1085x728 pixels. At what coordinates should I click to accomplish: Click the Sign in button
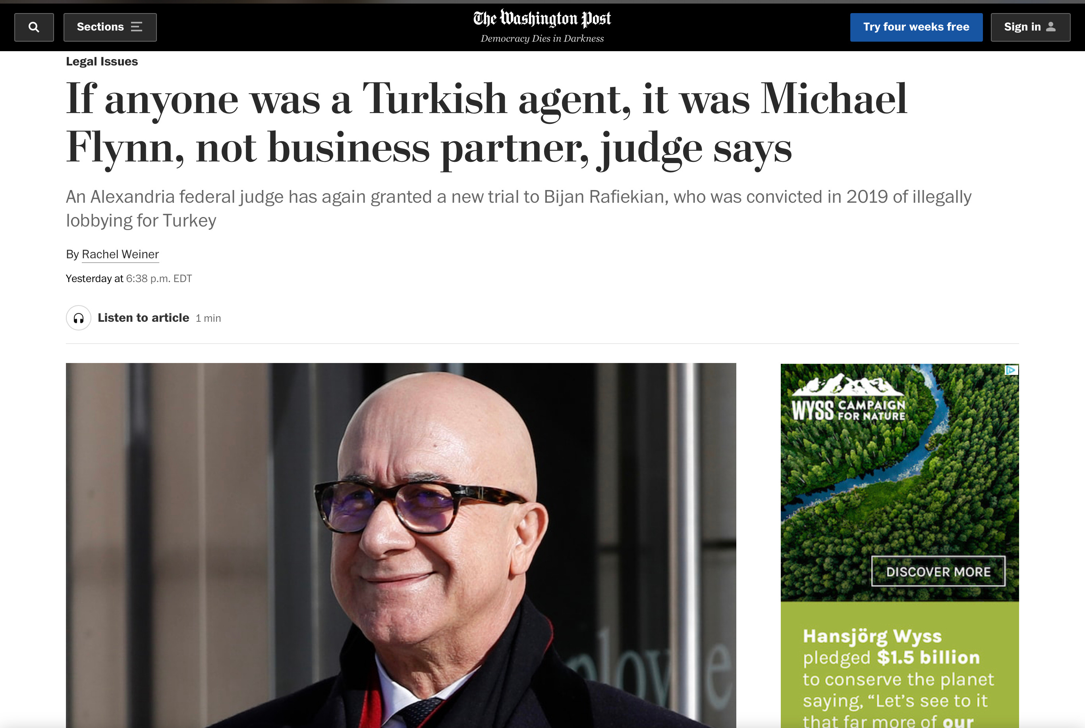point(1031,27)
